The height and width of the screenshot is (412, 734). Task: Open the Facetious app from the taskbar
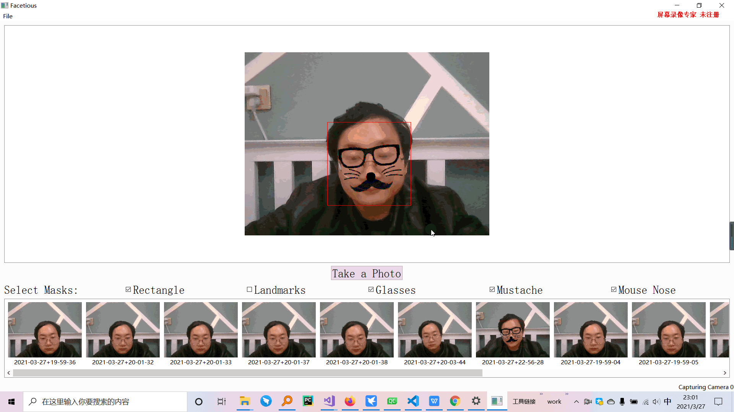coord(497,401)
